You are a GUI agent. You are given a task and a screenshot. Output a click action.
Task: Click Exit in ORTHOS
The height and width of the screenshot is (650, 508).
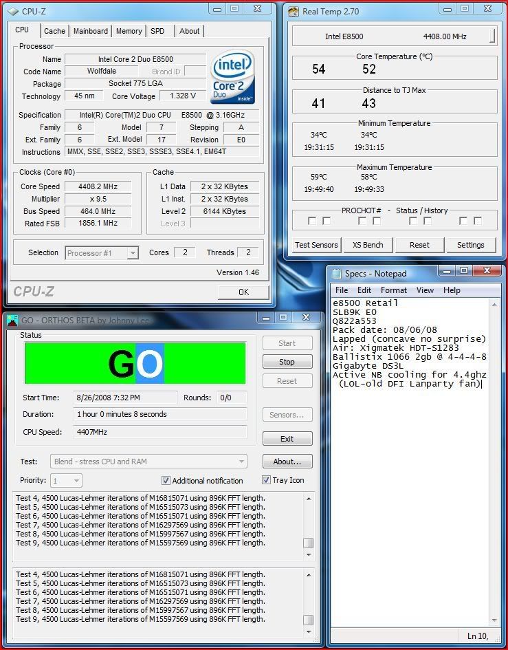click(287, 439)
